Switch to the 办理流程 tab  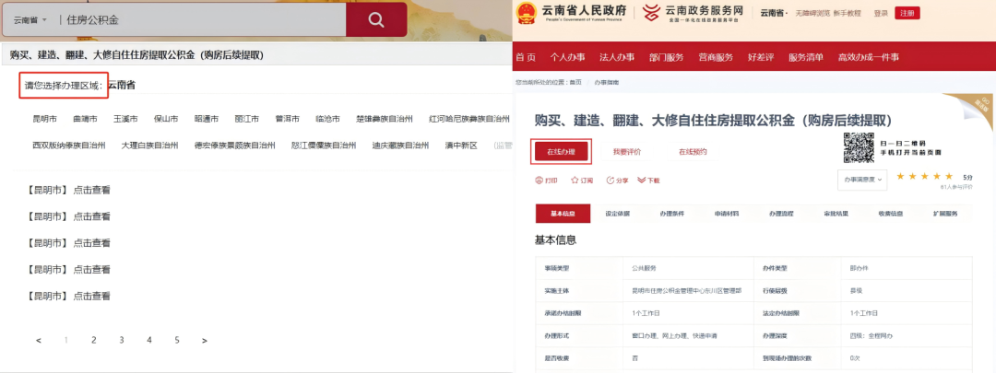(x=781, y=214)
